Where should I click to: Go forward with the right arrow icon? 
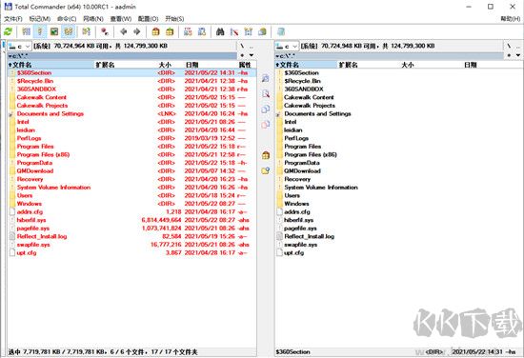tap(137, 31)
